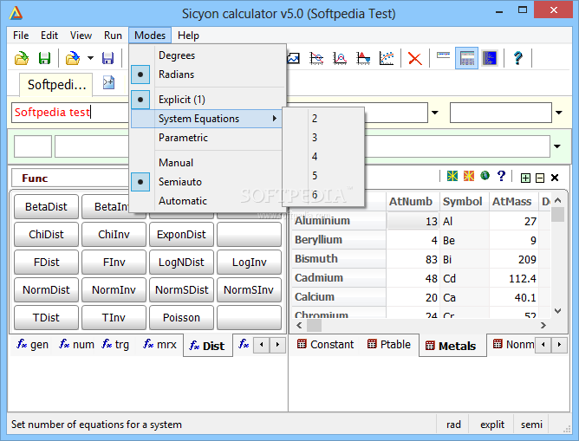The height and width of the screenshot is (441, 579).
Task: Select Automatic calculation mode
Action: click(x=208, y=201)
